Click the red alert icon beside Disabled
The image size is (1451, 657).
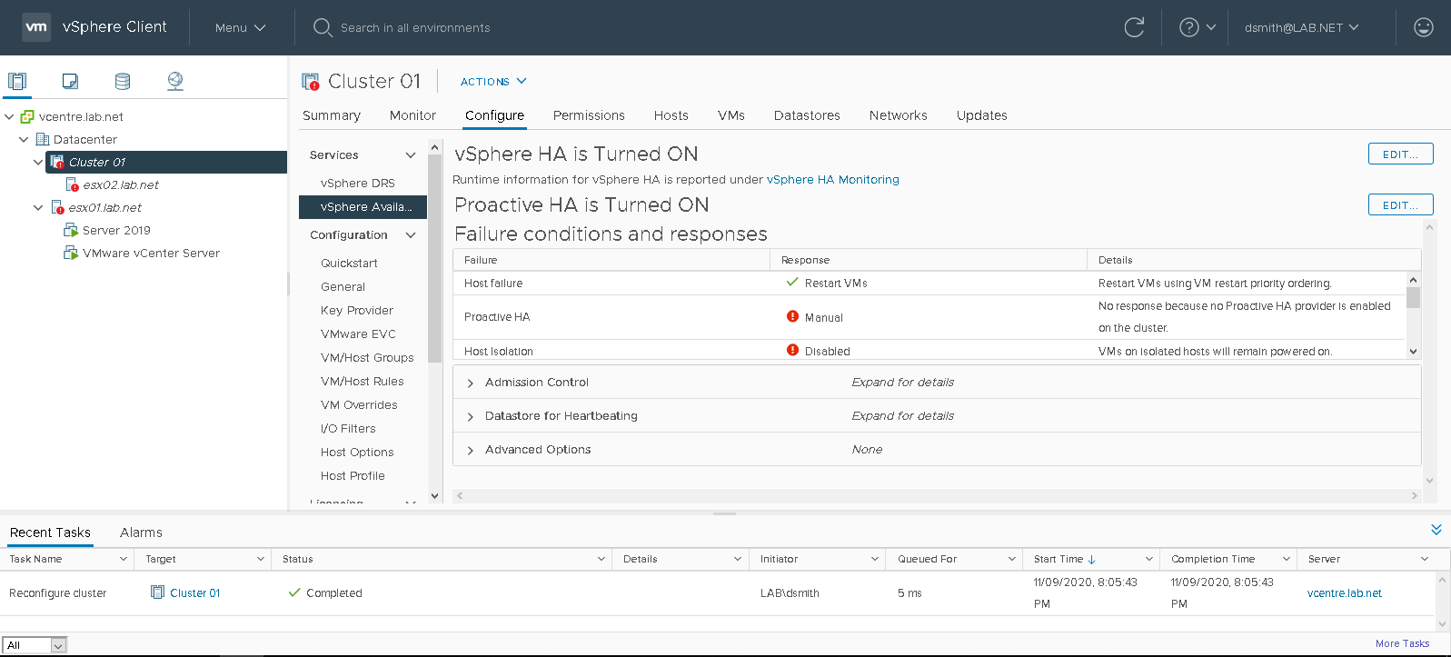[x=792, y=351]
